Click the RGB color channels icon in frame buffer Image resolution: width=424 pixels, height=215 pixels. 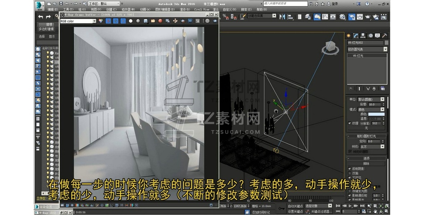tap(101, 21)
